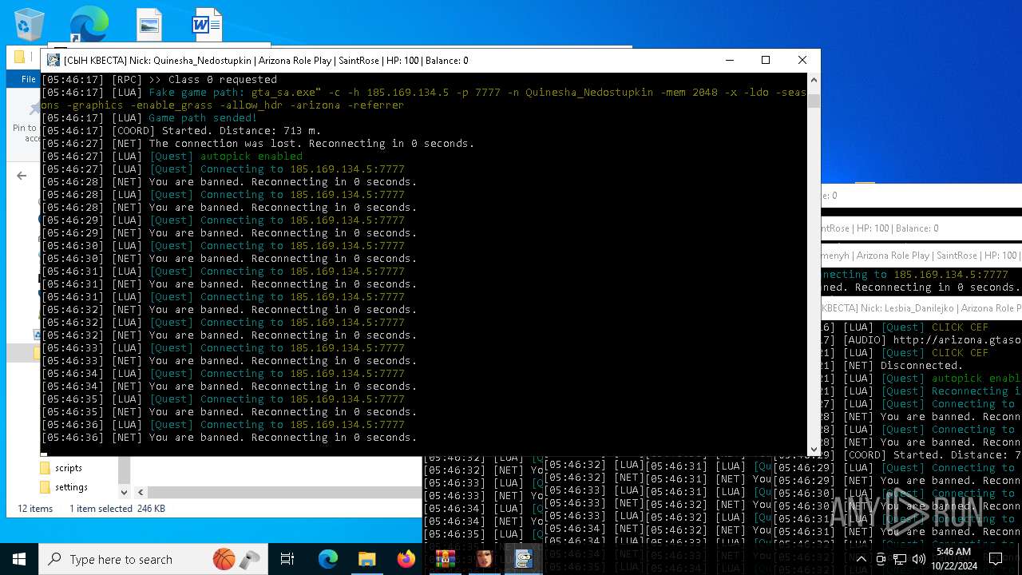Image resolution: width=1022 pixels, height=575 pixels.
Task: Open Microsoft Edge from taskbar
Action: coord(328,559)
